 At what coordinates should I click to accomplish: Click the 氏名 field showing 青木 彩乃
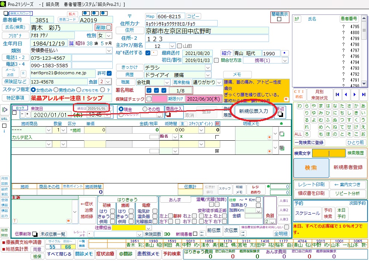62,28
